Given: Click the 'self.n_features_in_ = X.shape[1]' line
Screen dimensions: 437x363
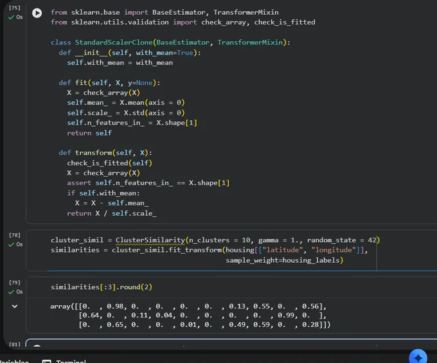Looking at the screenshot, I should tap(132, 123).
